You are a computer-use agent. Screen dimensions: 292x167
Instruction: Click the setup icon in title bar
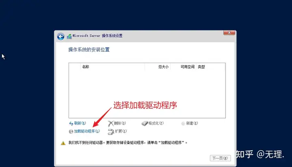(69, 36)
